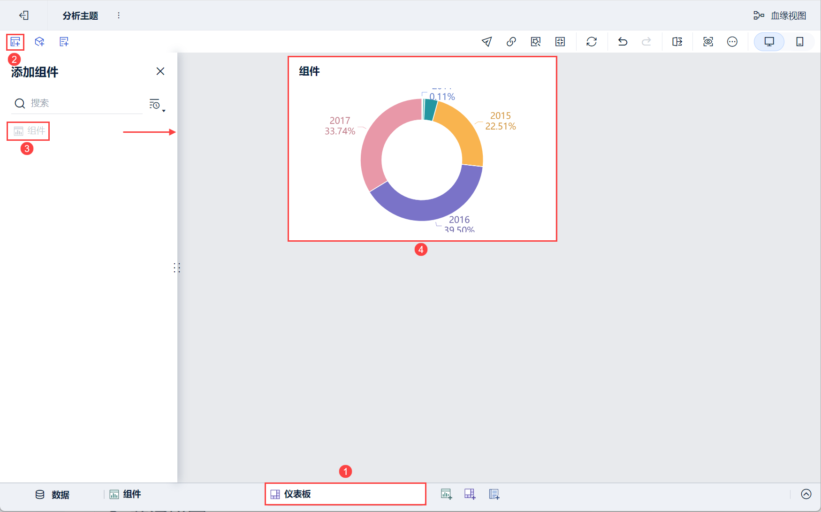821x512 pixels.
Task: Switch to the 数据 tab
Action: [53, 495]
